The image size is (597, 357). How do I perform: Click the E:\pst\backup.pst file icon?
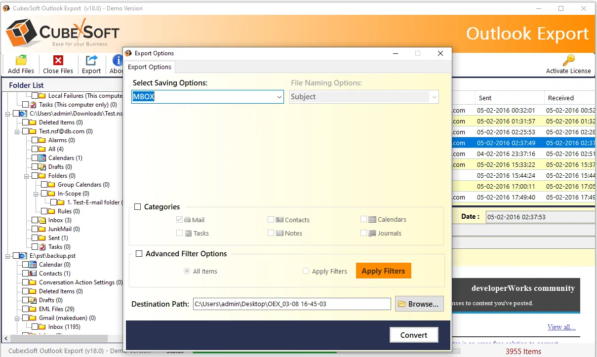[x=23, y=256]
